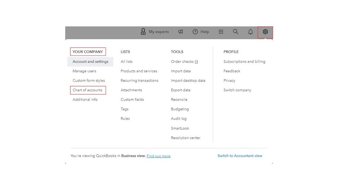This screenshot has width=338, height=190.
Task: Follow the Find out more link
Action: pyautogui.click(x=158, y=156)
